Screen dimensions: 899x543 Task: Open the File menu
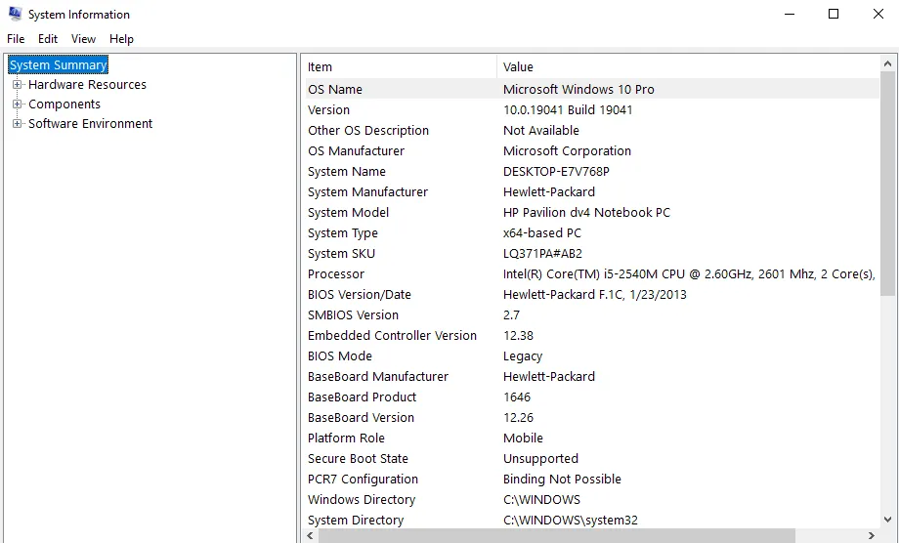point(16,39)
